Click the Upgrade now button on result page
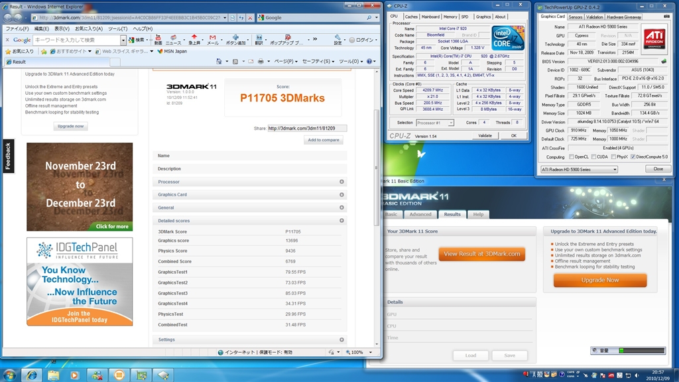Image resolution: width=679 pixels, height=382 pixels. point(70,126)
